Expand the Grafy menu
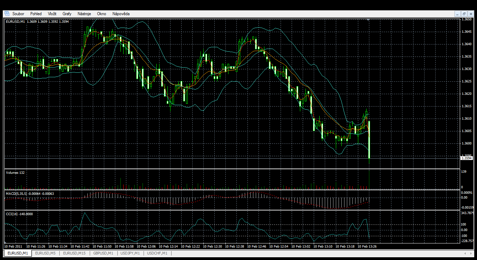Image resolution: width=477 pixels, height=260 pixels. click(x=67, y=14)
